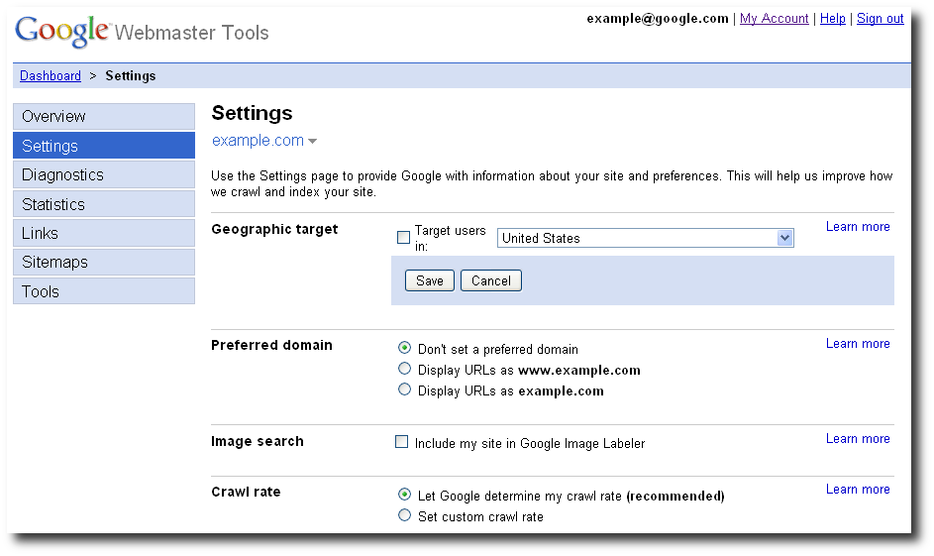The image size is (934, 556).
Task: Open the My Account link
Action: (774, 19)
